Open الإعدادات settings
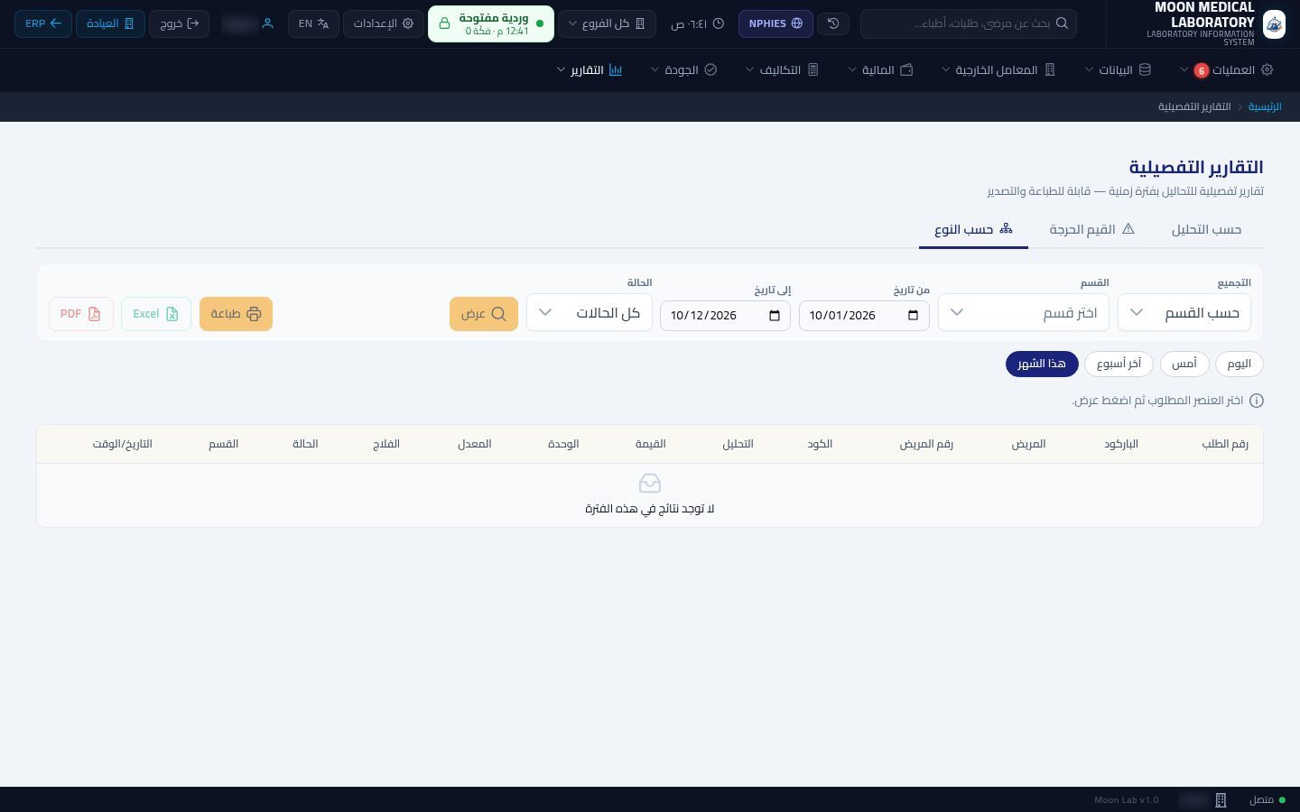 (384, 23)
